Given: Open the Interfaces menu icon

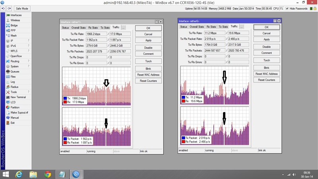Looking at the screenshot, I should pos(8,15).
